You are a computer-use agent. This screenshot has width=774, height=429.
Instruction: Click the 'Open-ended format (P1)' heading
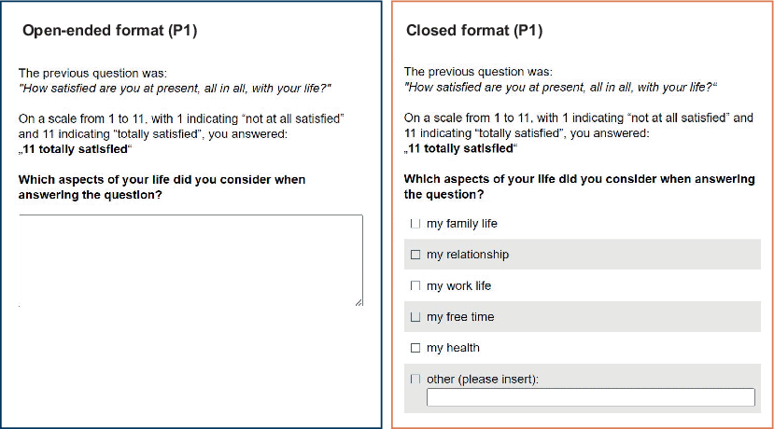(x=110, y=31)
